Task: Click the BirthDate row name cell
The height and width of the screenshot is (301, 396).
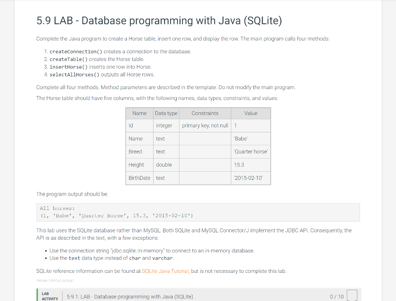Action: [139, 178]
